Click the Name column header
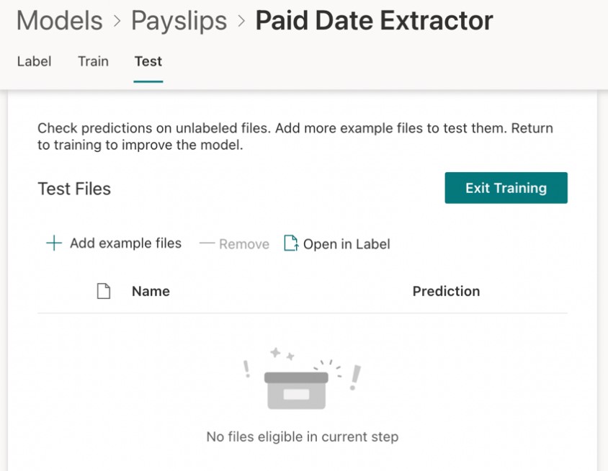The height and width of the screenshot is (471, 608). point(151,291)
